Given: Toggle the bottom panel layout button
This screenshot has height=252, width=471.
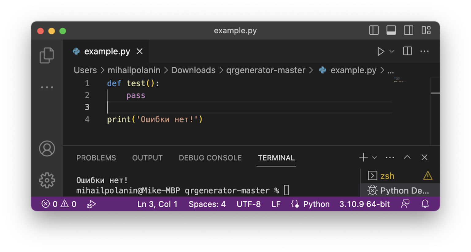Looking at the screenshot, I should click(391, 30).
